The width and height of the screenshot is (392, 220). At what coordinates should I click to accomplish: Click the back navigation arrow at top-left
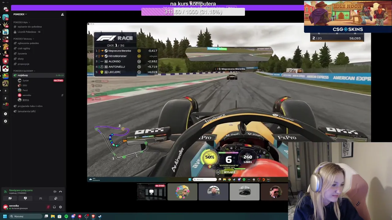point(3,2)
